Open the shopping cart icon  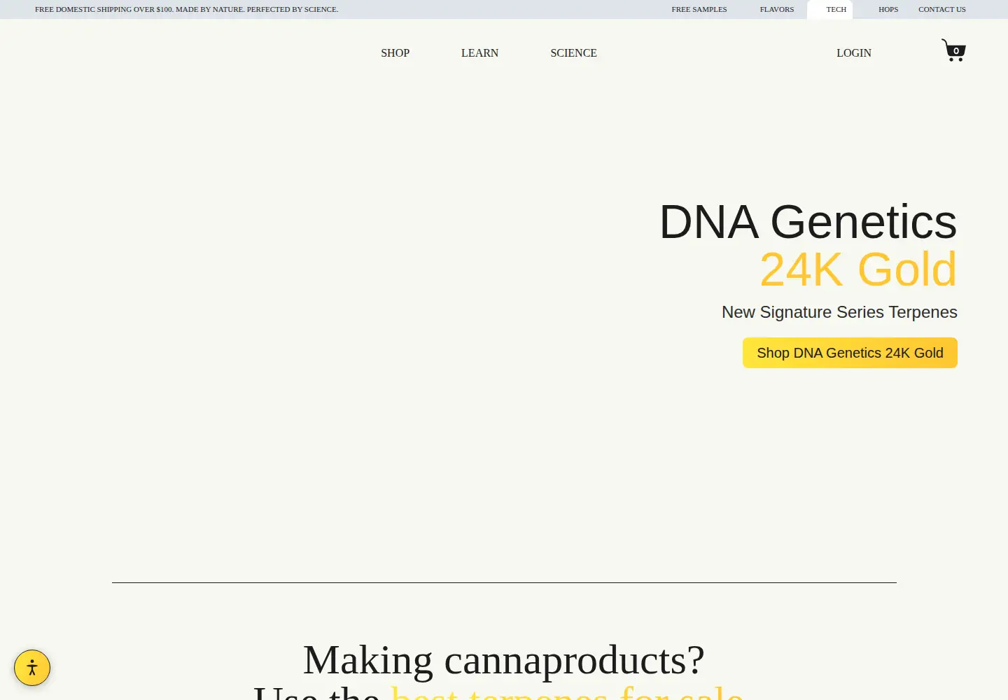click(x=953, y=50)
